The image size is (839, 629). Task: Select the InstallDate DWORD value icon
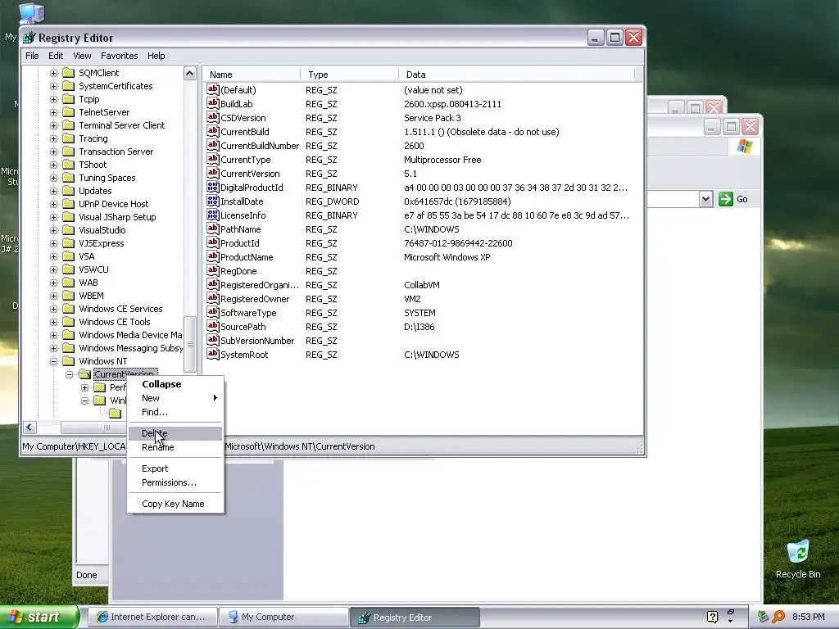pos(212,201)
